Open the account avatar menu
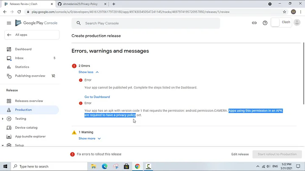The width and height of the screenshot is (305, 171). [297, 22]
